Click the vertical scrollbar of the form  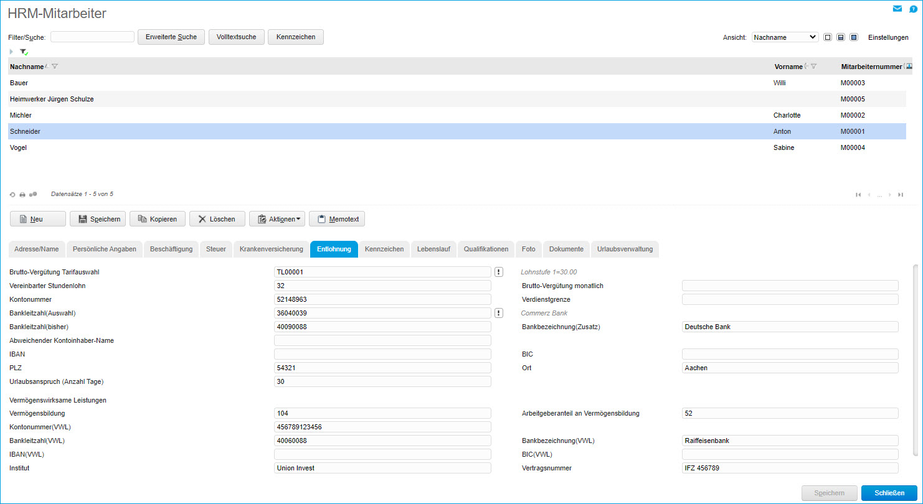pyautogui.click(x=915, y=361)
